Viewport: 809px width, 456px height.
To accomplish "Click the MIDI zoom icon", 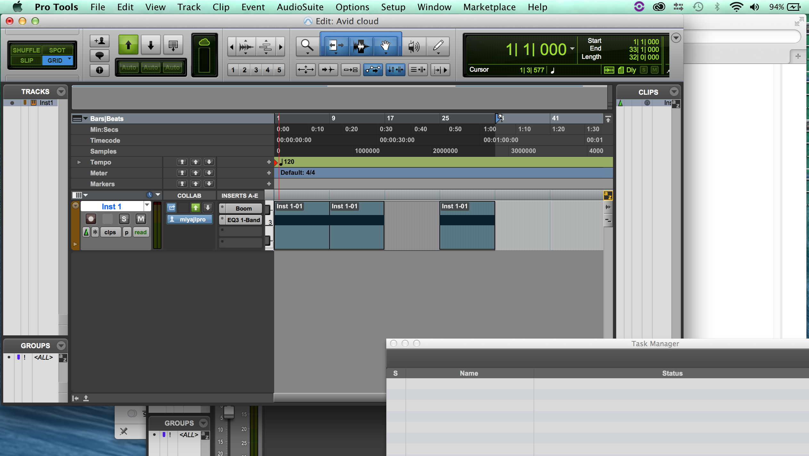I will [x=266, y=47].
